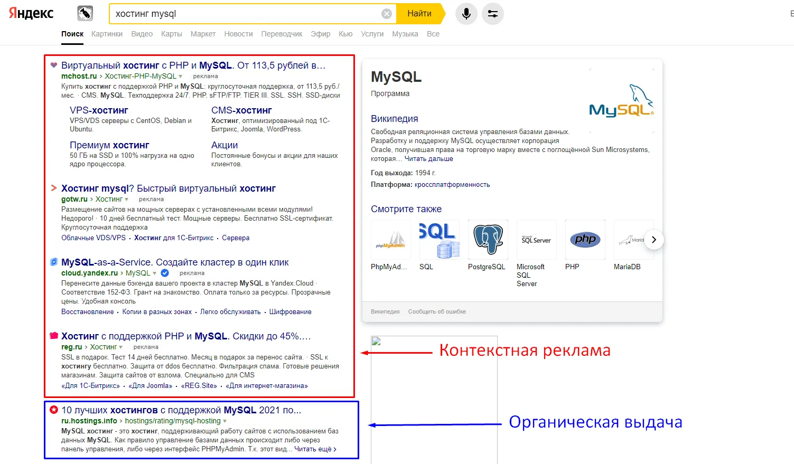Open the Премиум хостинг sitelink
This screenshot has width=794, height=464.
(x=109, y=145)
